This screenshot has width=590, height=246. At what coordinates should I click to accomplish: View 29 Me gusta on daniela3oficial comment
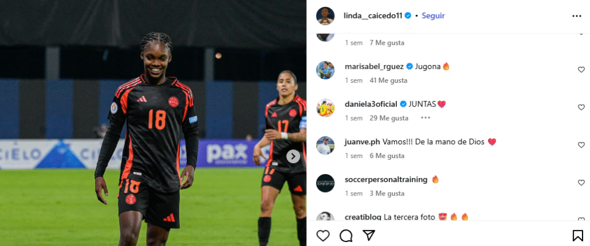click(389, 118)
